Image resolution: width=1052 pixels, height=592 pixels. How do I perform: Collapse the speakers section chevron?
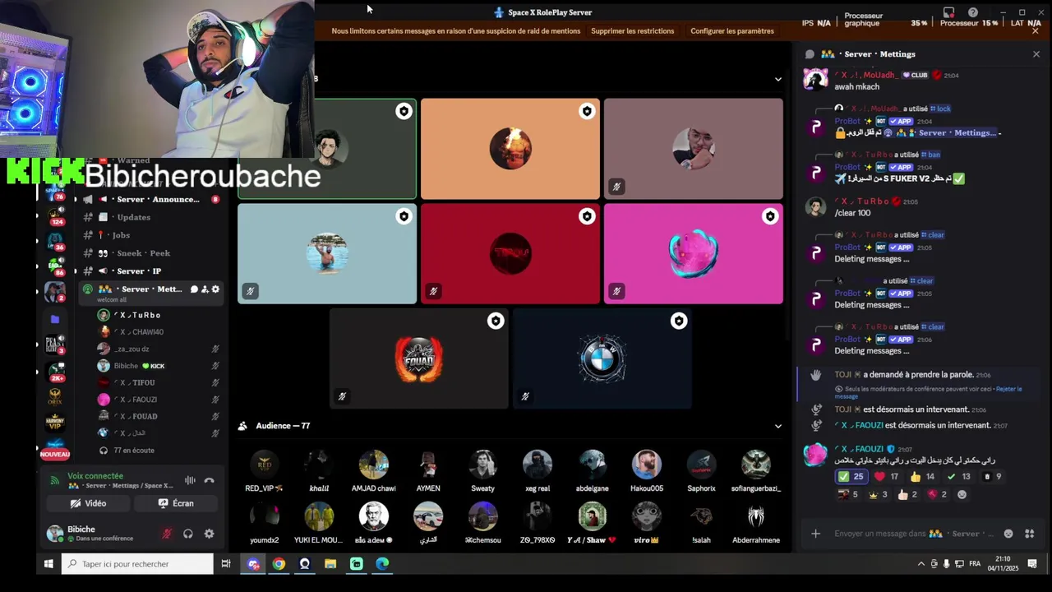pos(778,79)
